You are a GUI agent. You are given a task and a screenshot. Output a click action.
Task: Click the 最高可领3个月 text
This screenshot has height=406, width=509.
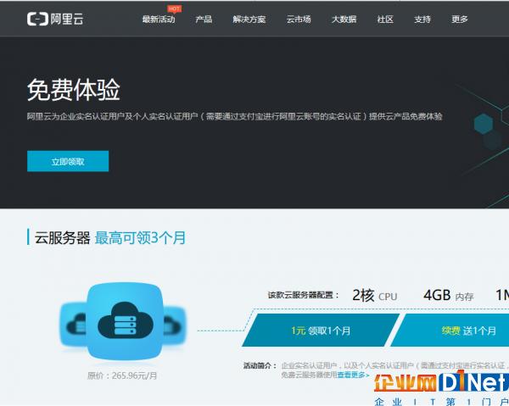pos(140,237)
